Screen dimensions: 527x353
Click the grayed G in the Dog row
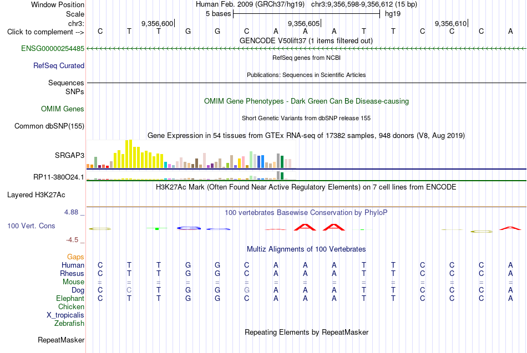point(247,290)
